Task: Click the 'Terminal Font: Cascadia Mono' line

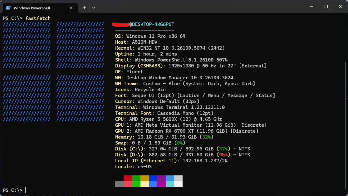Action: [164, 113]
